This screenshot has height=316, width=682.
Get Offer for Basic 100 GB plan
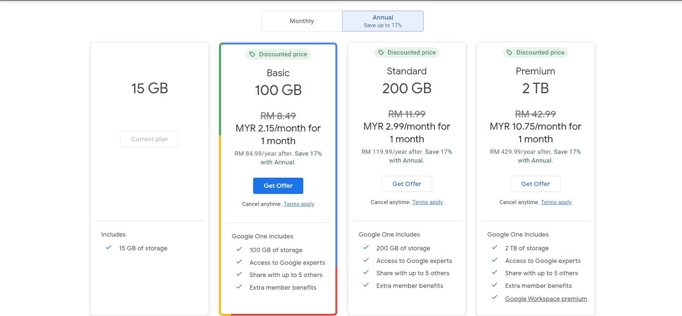pos(278,186)
